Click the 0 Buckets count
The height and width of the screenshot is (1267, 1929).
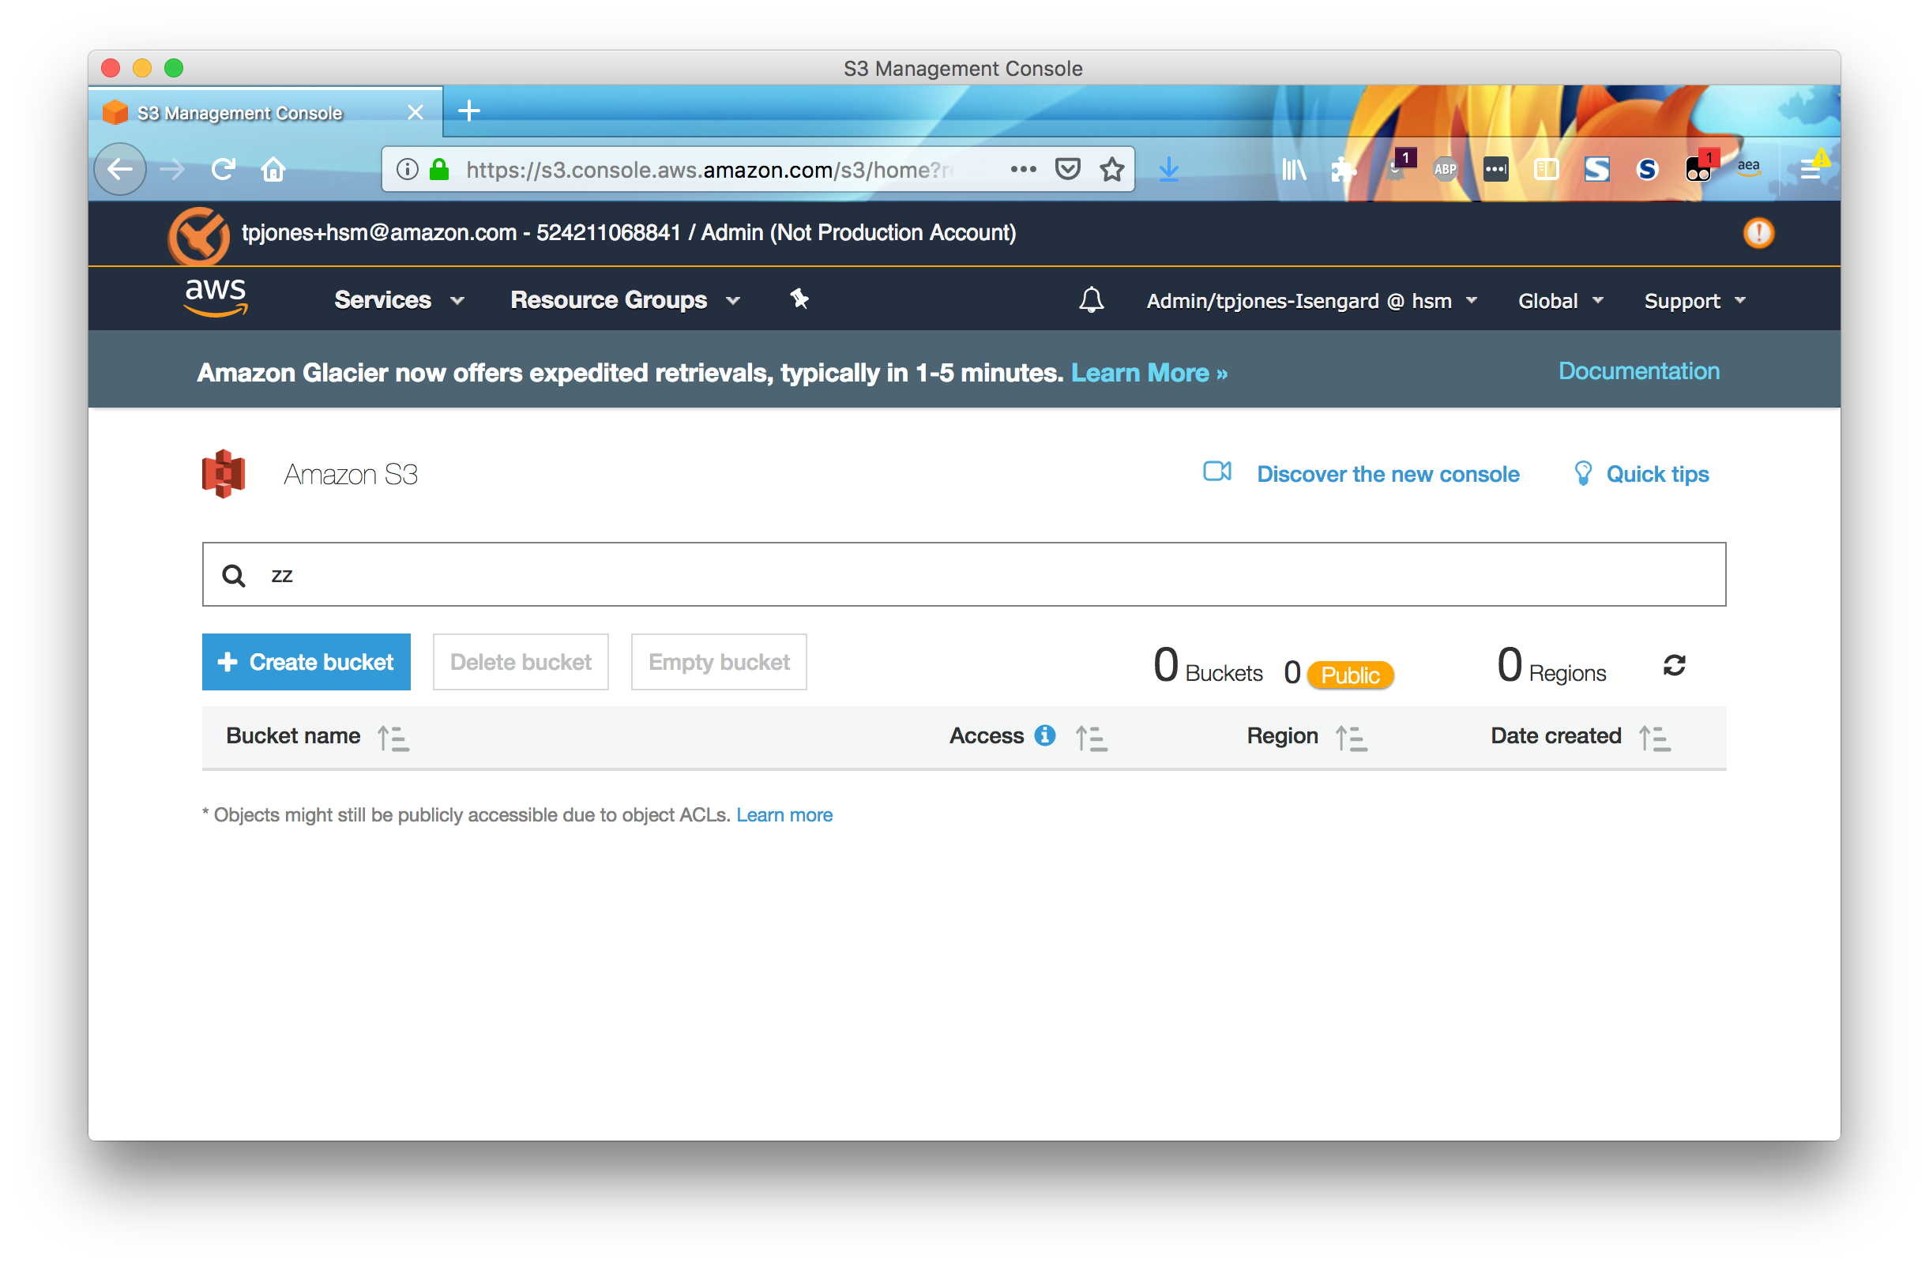point(1209,666)
